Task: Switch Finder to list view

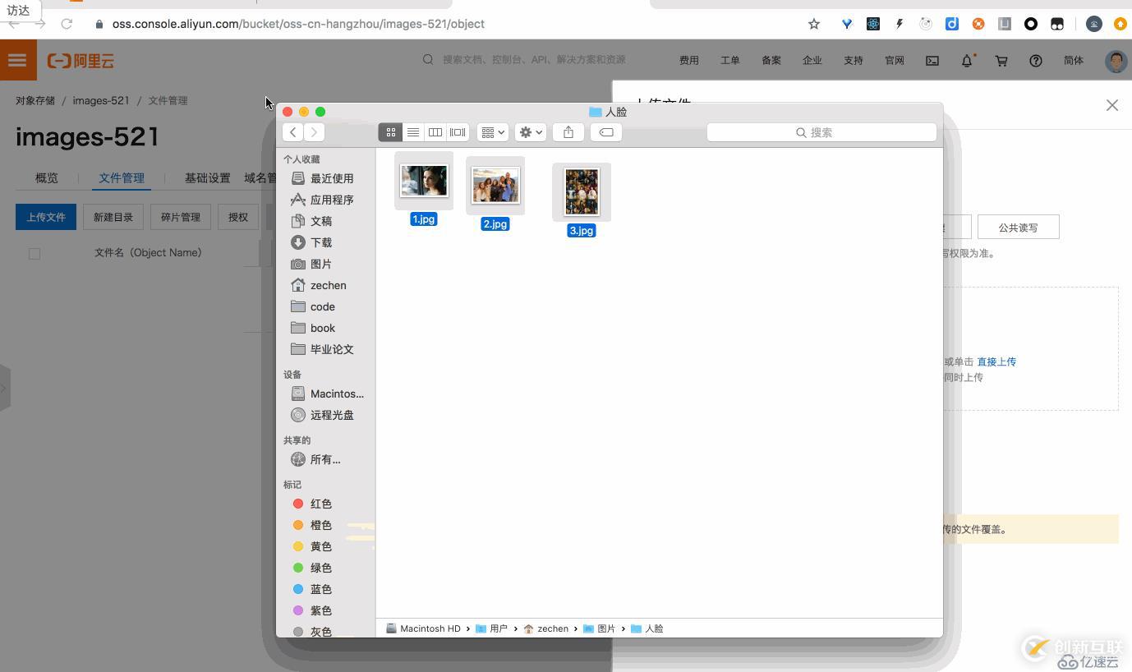Action: [x=412, y=131]
